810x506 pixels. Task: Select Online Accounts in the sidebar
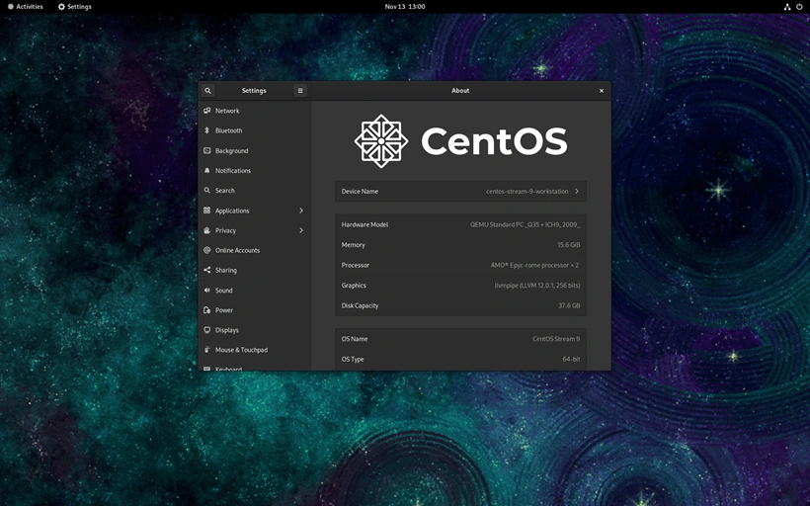[254, 250]
